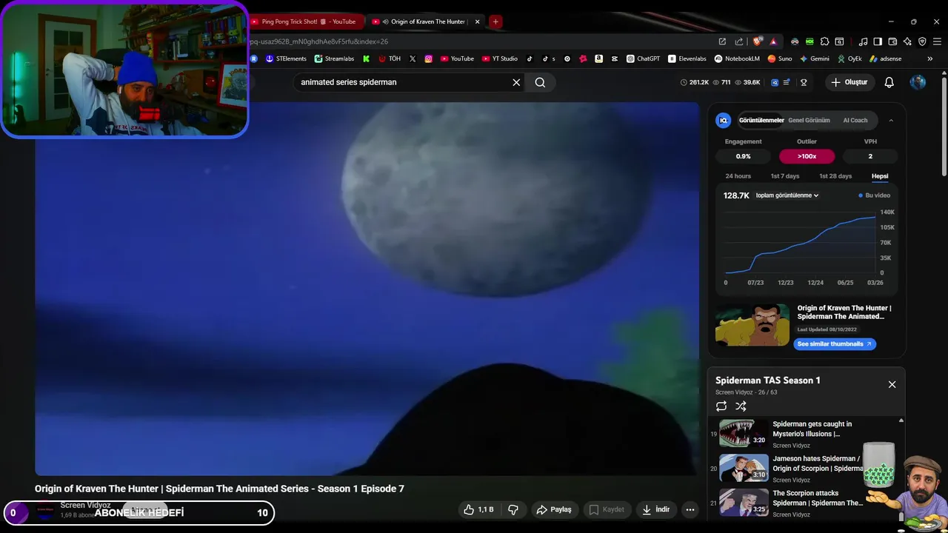Toggle the Brave VPN icon in toolbar
This screenshot has height=533, width=948.
point(922,41)
